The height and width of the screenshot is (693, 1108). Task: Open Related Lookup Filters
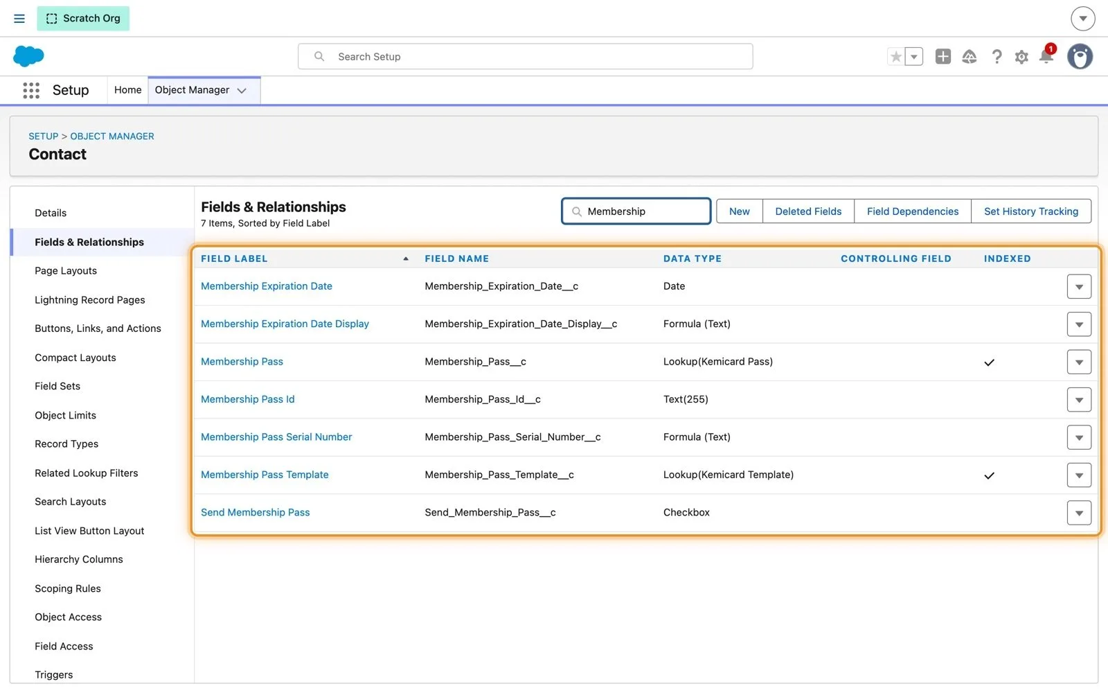click(x=87, y=473)
